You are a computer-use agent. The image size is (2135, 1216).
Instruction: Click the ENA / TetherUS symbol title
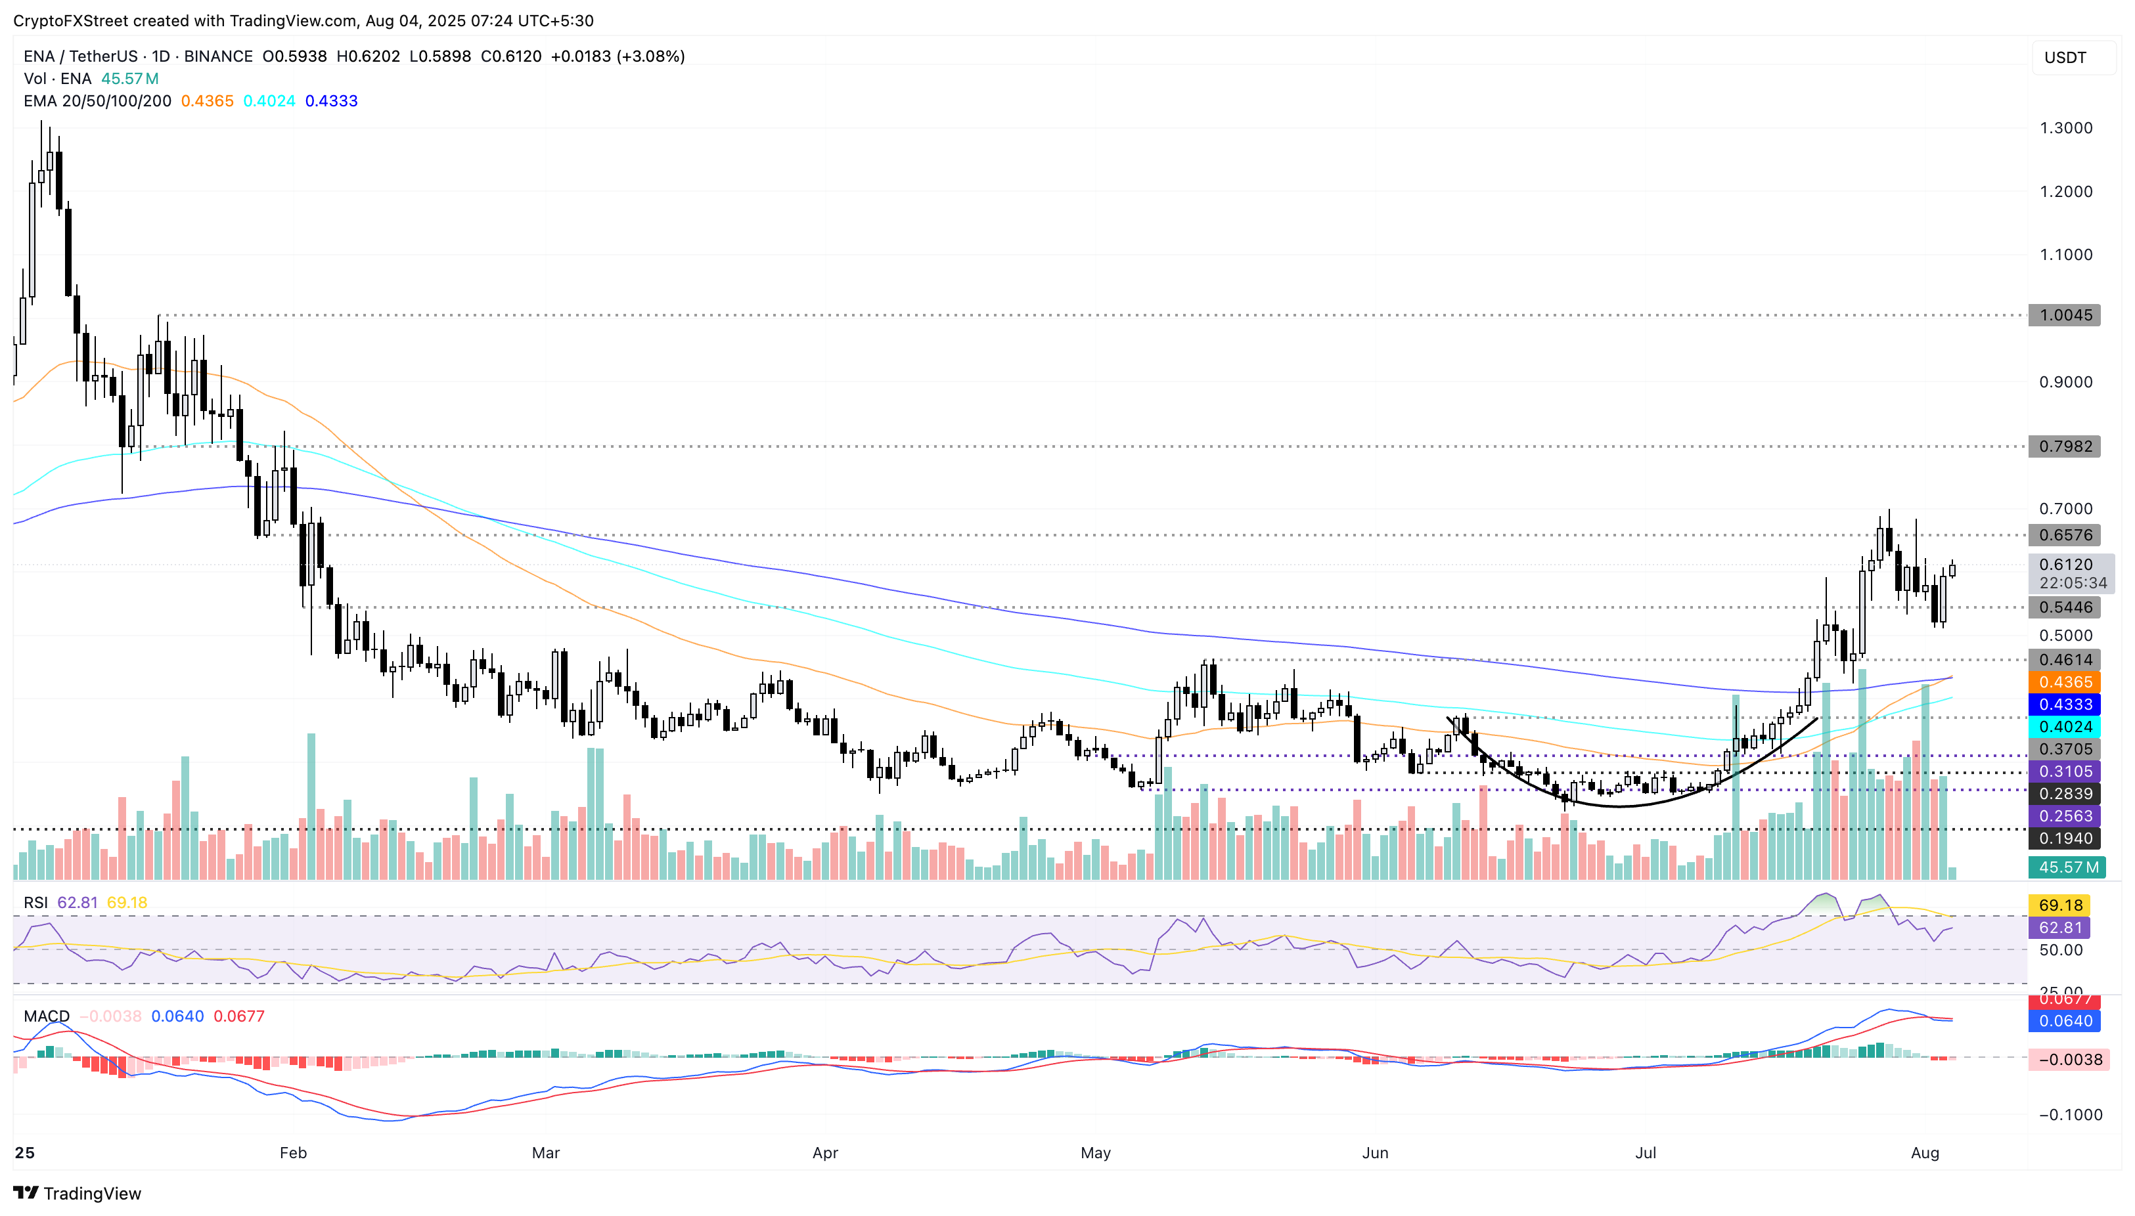point(80,56)
